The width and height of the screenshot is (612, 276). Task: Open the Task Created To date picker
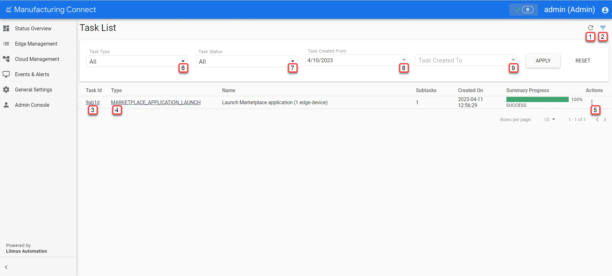pos(465,60)
